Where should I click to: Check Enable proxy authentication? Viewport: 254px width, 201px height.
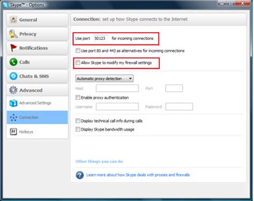78,98
